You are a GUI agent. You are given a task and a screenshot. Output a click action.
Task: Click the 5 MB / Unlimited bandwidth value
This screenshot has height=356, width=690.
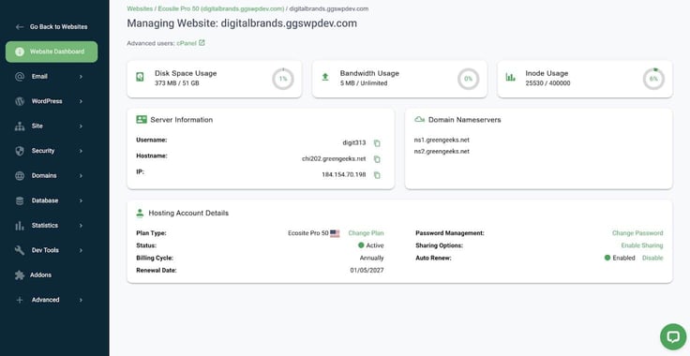tap(364, 83)
